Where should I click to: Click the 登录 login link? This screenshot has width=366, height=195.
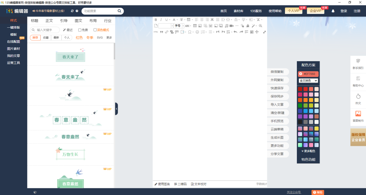coord(344,11)
